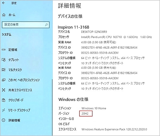Click the 詳細情報 page title
Screen dimensions: 160x136
(x=70, y=6)
